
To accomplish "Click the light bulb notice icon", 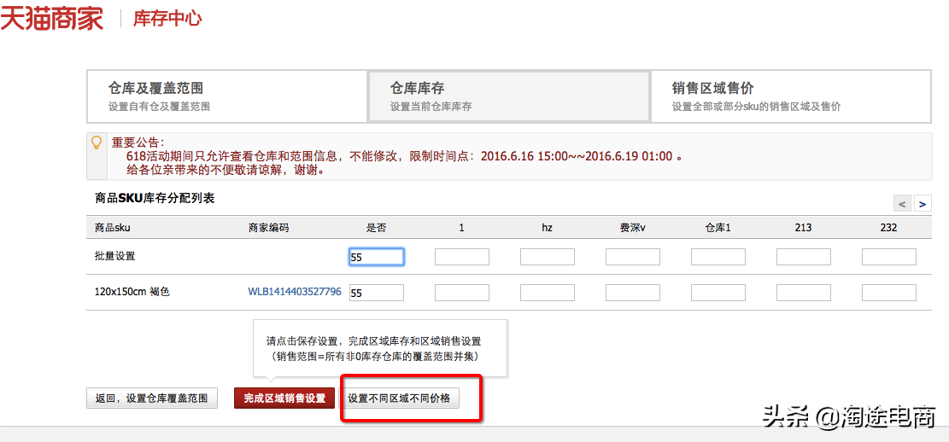I will click(x=96, y=142).
